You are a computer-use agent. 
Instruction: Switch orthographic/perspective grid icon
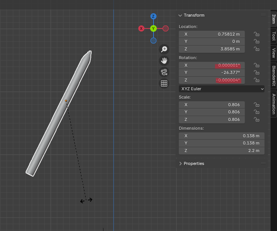pos(164,83)
